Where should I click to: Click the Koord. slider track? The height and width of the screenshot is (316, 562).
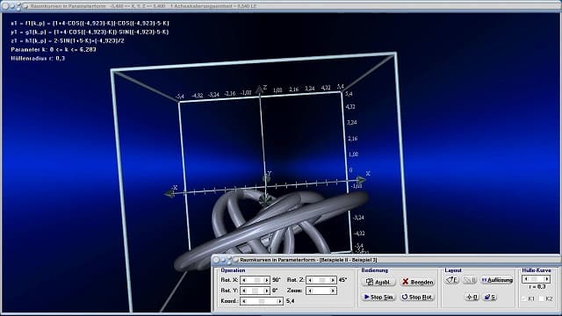coord(262,301)
